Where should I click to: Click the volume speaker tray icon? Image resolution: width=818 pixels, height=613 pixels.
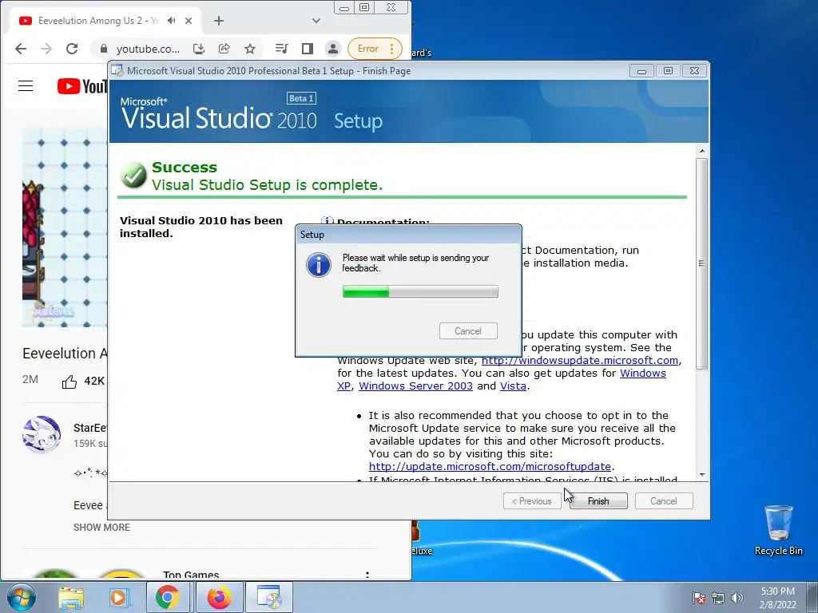[x=737, y=598]
